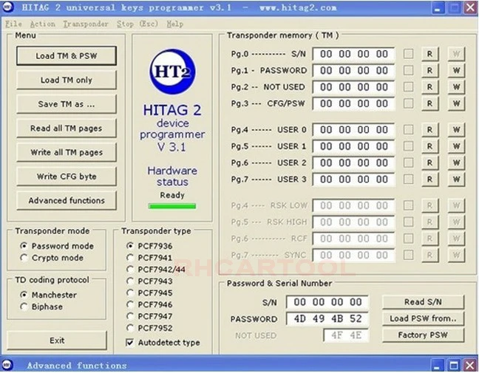Screen dimensions: 479x373
Task: Tick the Pg.0 S/N checkbox
Action: click(x=409, y=54)
